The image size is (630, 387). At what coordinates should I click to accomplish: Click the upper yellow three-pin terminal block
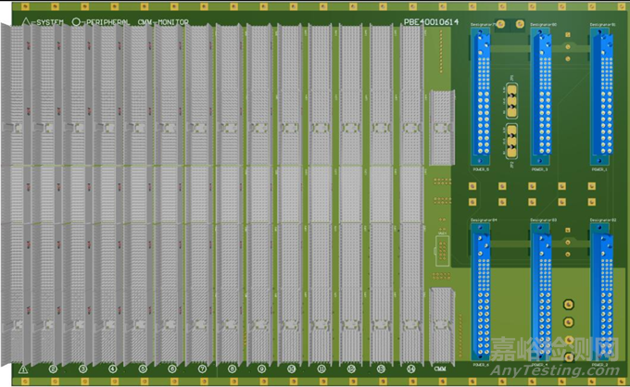(x=512, y=94)
